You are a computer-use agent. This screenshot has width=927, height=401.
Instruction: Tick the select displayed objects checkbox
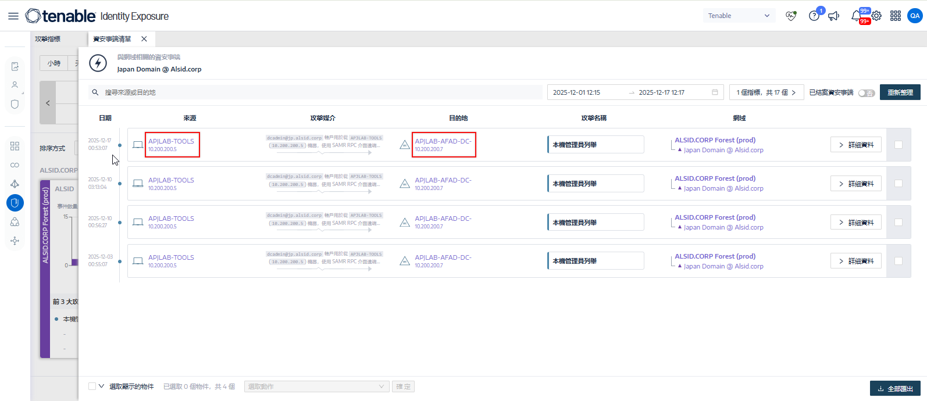[92, 386]
